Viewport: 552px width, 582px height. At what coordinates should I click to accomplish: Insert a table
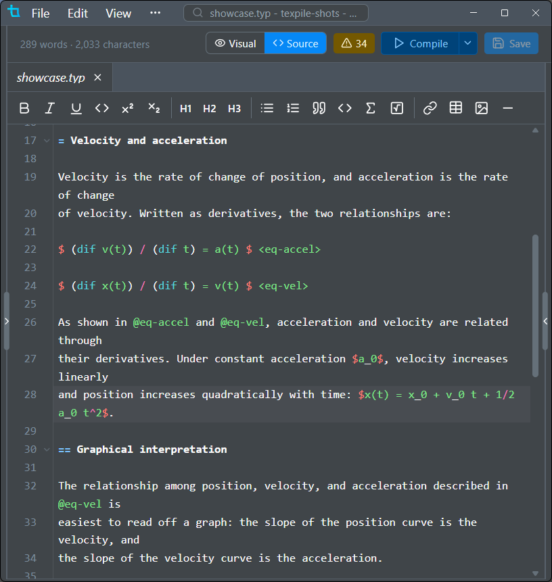tap(456, 108)
